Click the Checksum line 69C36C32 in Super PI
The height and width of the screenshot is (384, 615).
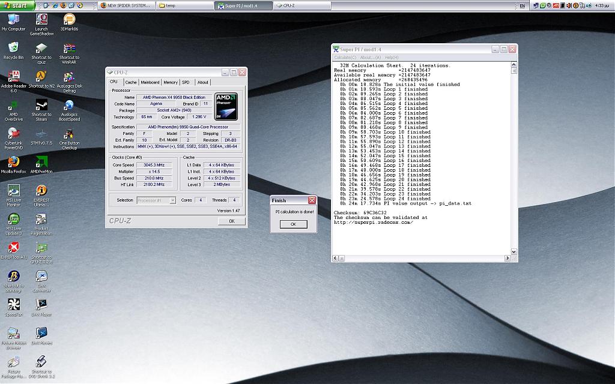[x=360, y=213]
